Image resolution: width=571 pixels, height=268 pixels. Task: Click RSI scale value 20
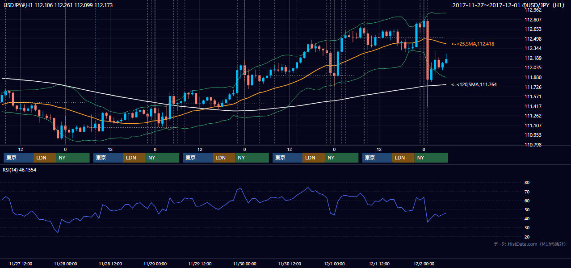527,237
